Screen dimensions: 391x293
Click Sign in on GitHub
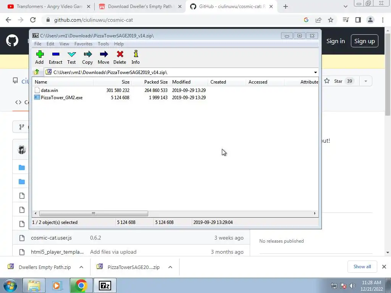point(336,41)
